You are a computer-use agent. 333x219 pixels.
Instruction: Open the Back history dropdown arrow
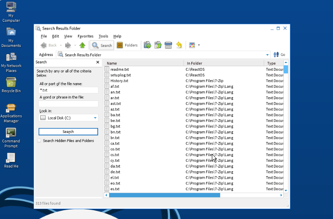(61, 45)
